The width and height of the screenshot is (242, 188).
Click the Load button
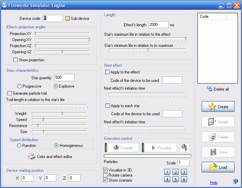click(218, 167)
